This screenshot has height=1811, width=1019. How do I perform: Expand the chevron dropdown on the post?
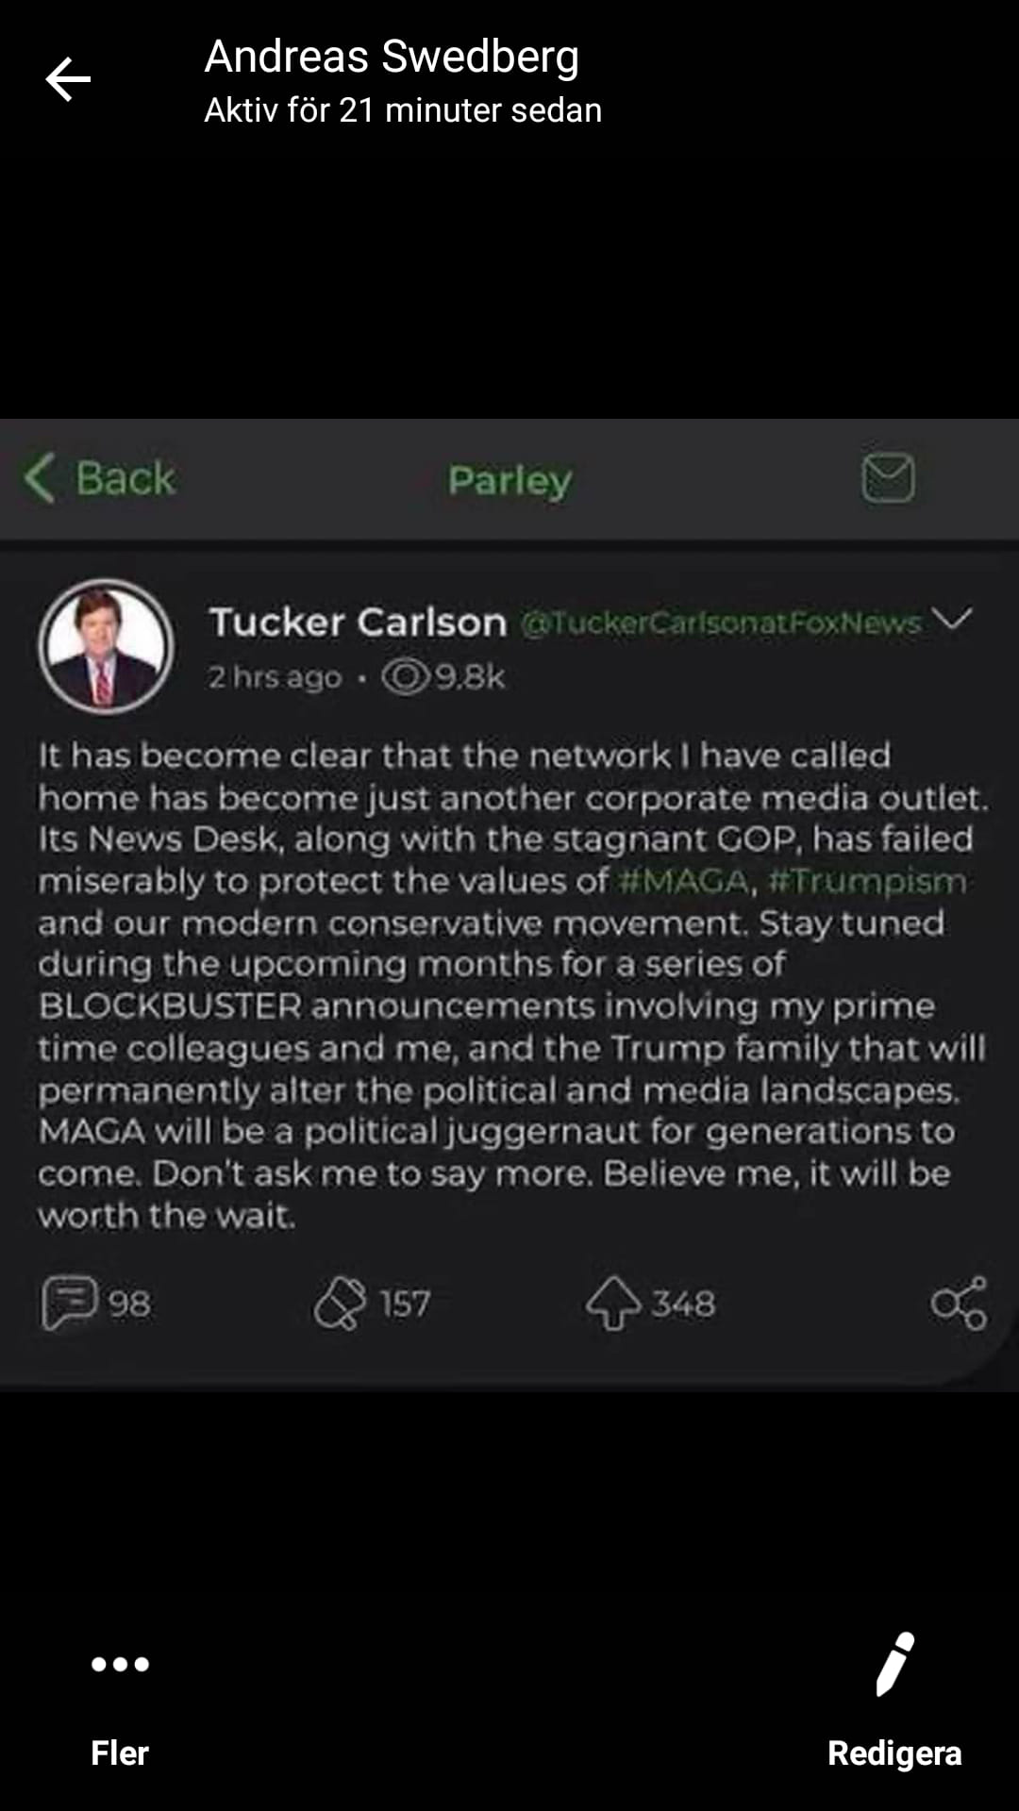click(x=951, y=619)
